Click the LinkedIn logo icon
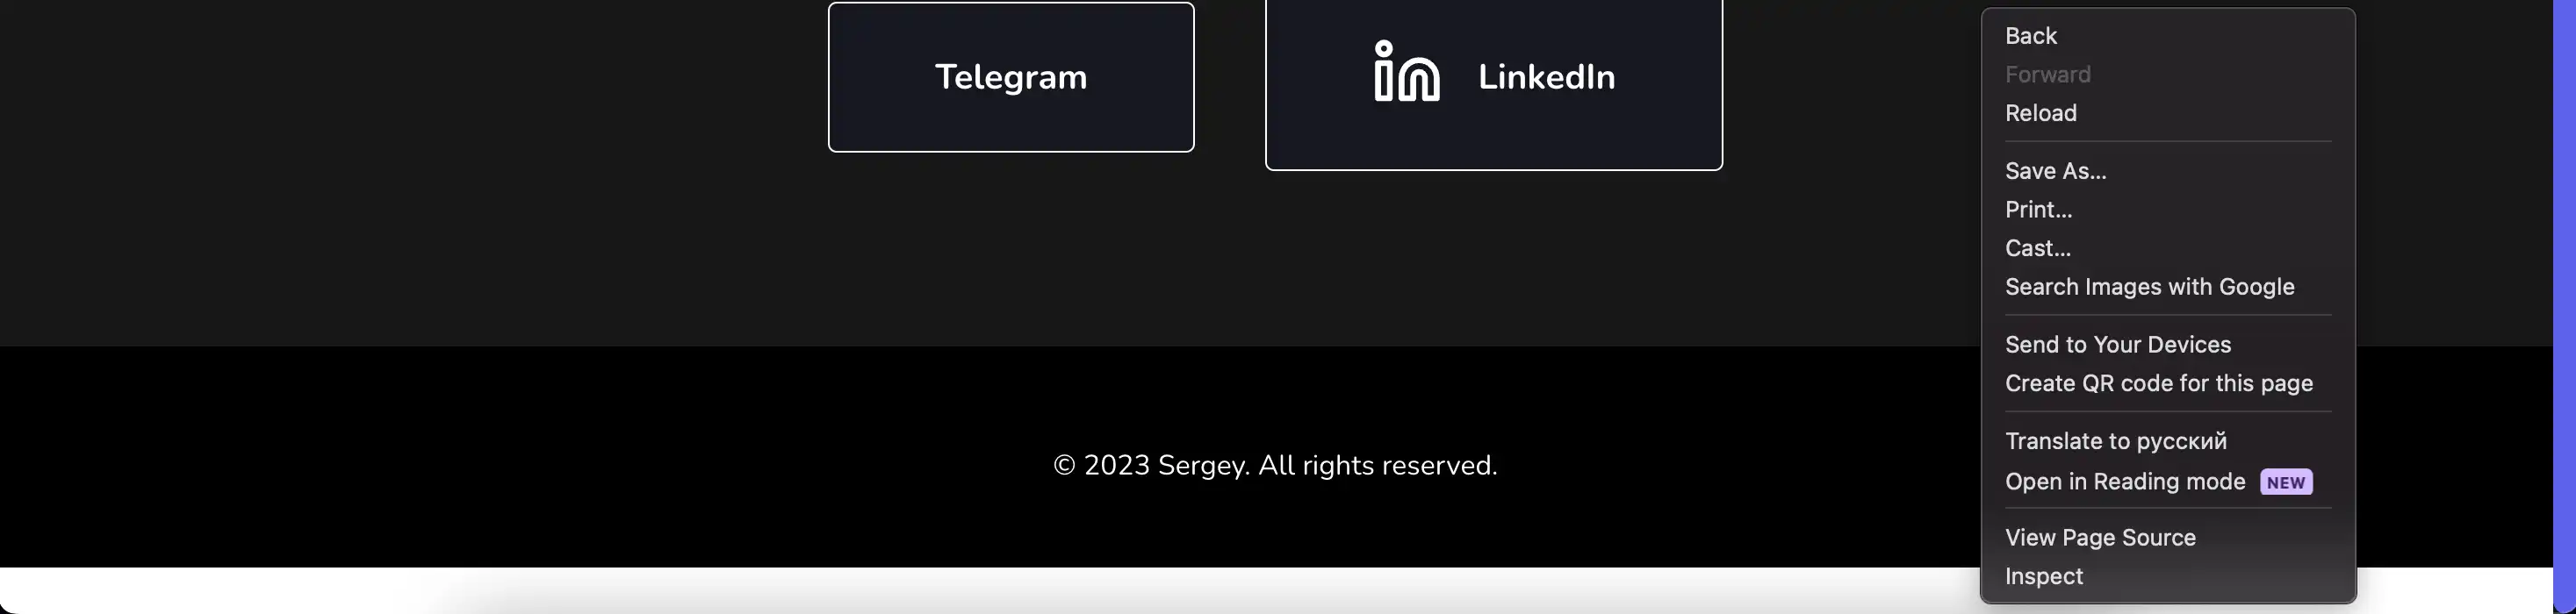2576x614 pixels. point(1406,71)
